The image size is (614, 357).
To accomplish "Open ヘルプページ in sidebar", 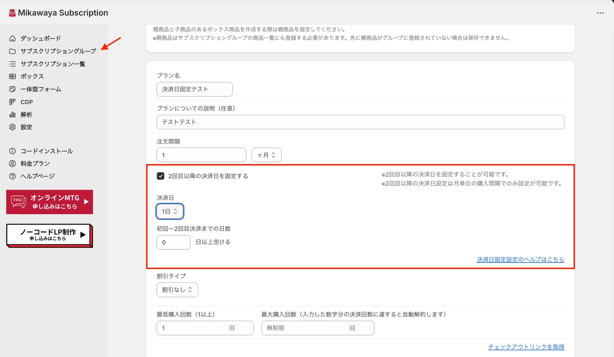I will (x=37, y=176).
